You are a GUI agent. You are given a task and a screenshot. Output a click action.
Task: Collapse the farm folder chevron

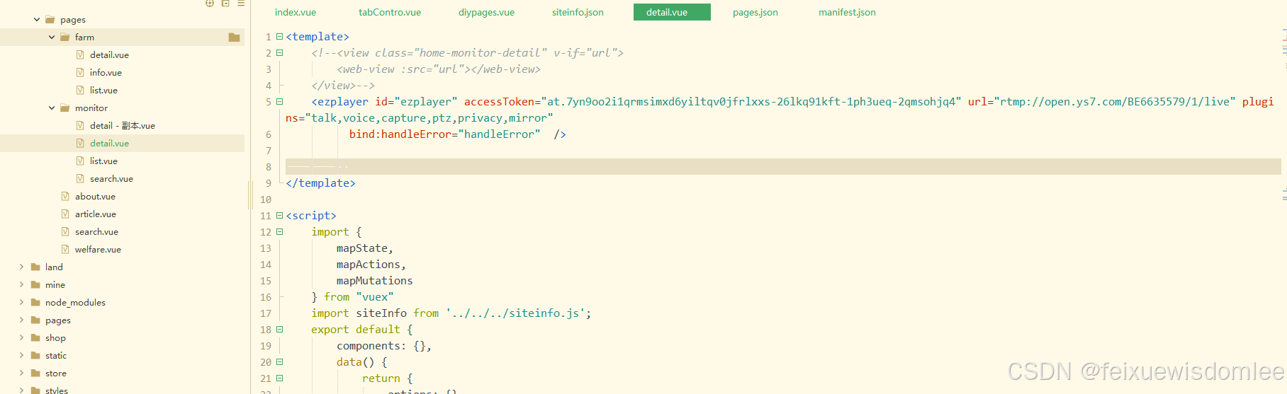coord(52,37)
